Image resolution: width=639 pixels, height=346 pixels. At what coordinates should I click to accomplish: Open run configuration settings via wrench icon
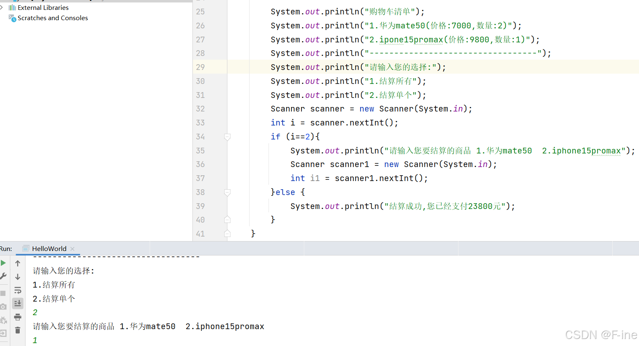[x=3, y=276]
